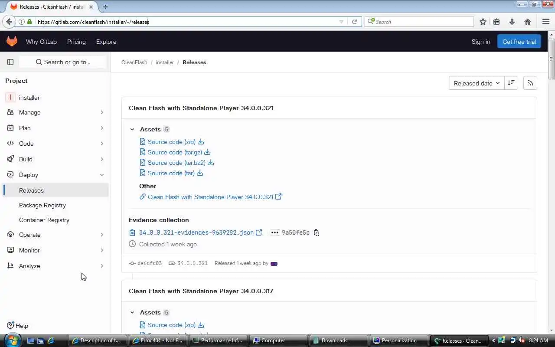Open the Released date sort dropdown

(477, 83)
